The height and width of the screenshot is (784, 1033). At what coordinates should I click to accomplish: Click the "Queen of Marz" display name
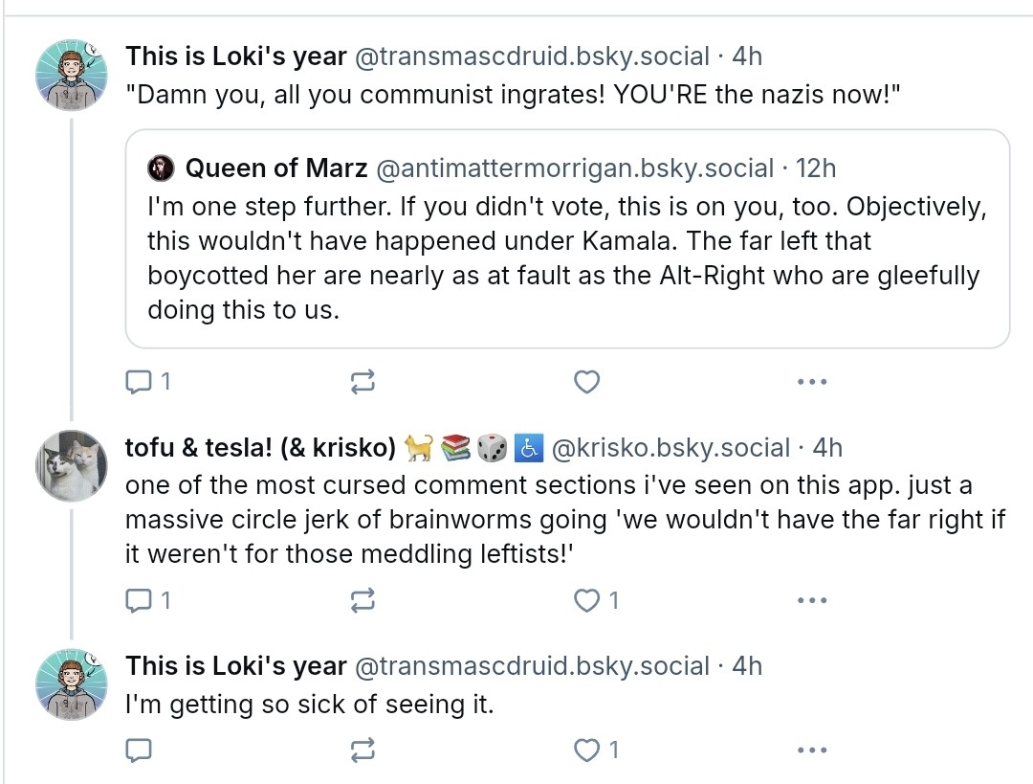pos(275,168)
